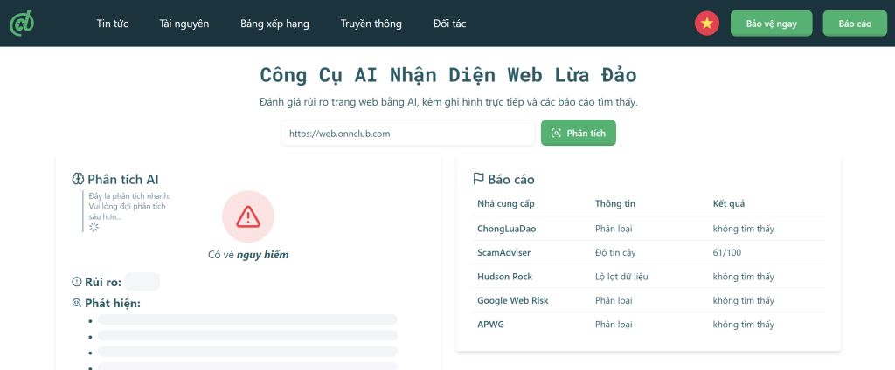Click the info icon beside Rủi ro
895x370 pixels.
coord(77,281)
